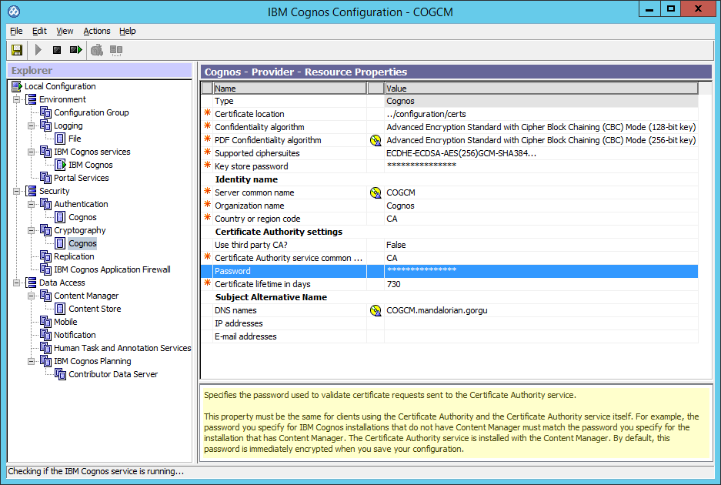Click the Name column header
The image size is (721, 485).
pos(289,89)
